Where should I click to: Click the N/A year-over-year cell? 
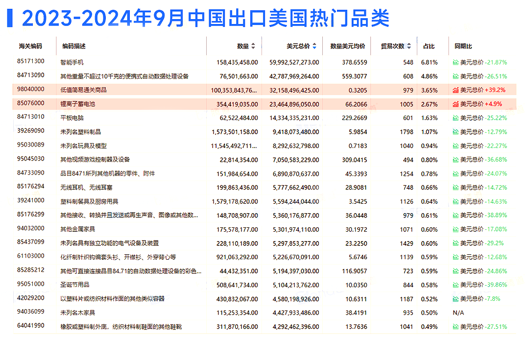click(458, 313)
